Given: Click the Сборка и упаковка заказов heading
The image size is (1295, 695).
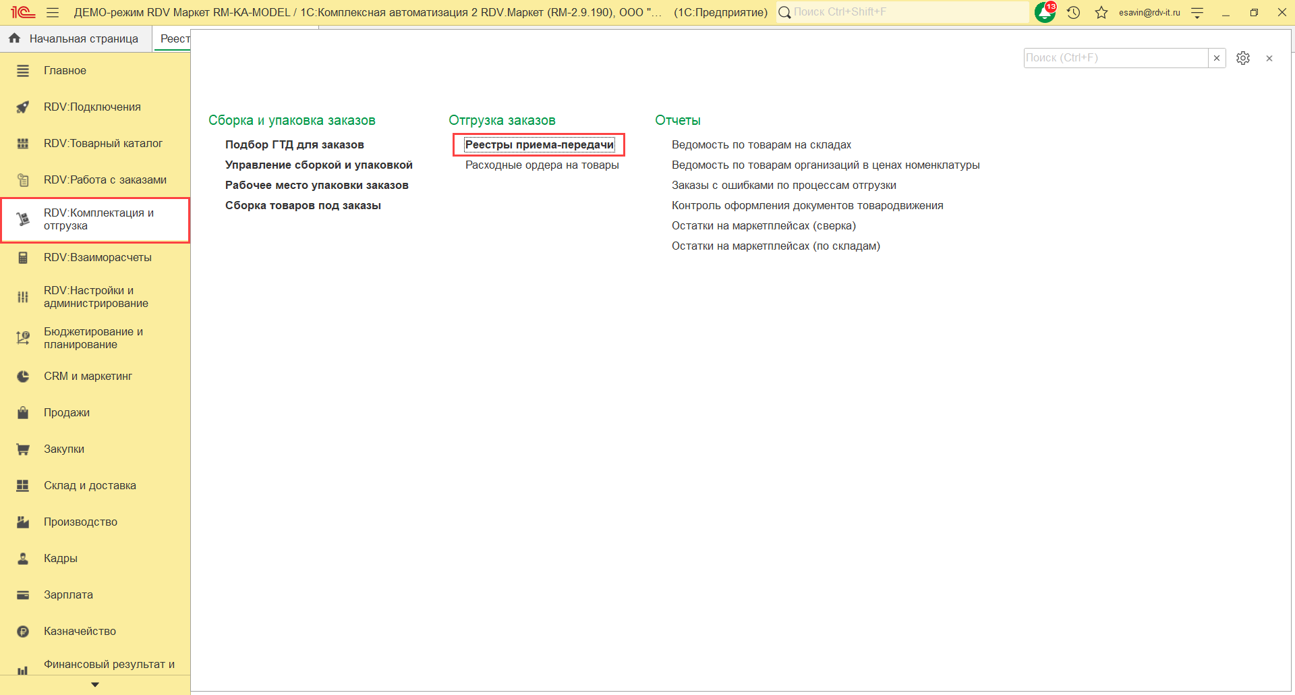Looking at the screenshot, I should point(292,121).
